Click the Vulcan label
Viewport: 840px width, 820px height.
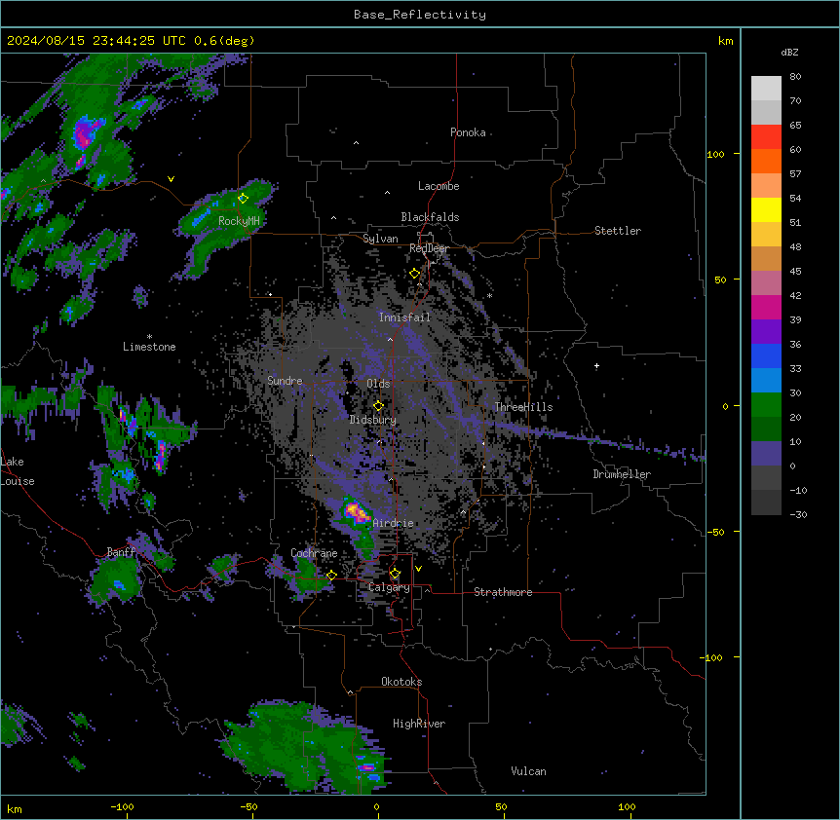[529, 771]
